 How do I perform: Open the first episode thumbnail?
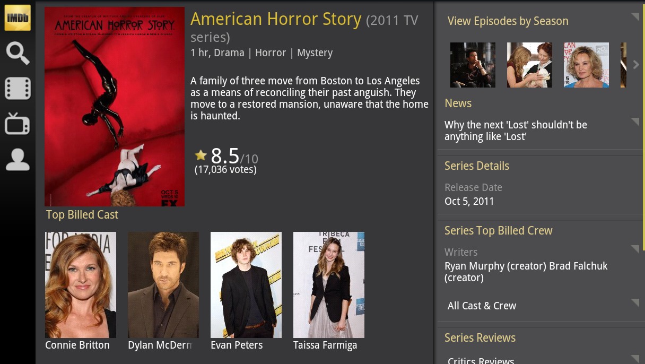click(473, 65)
